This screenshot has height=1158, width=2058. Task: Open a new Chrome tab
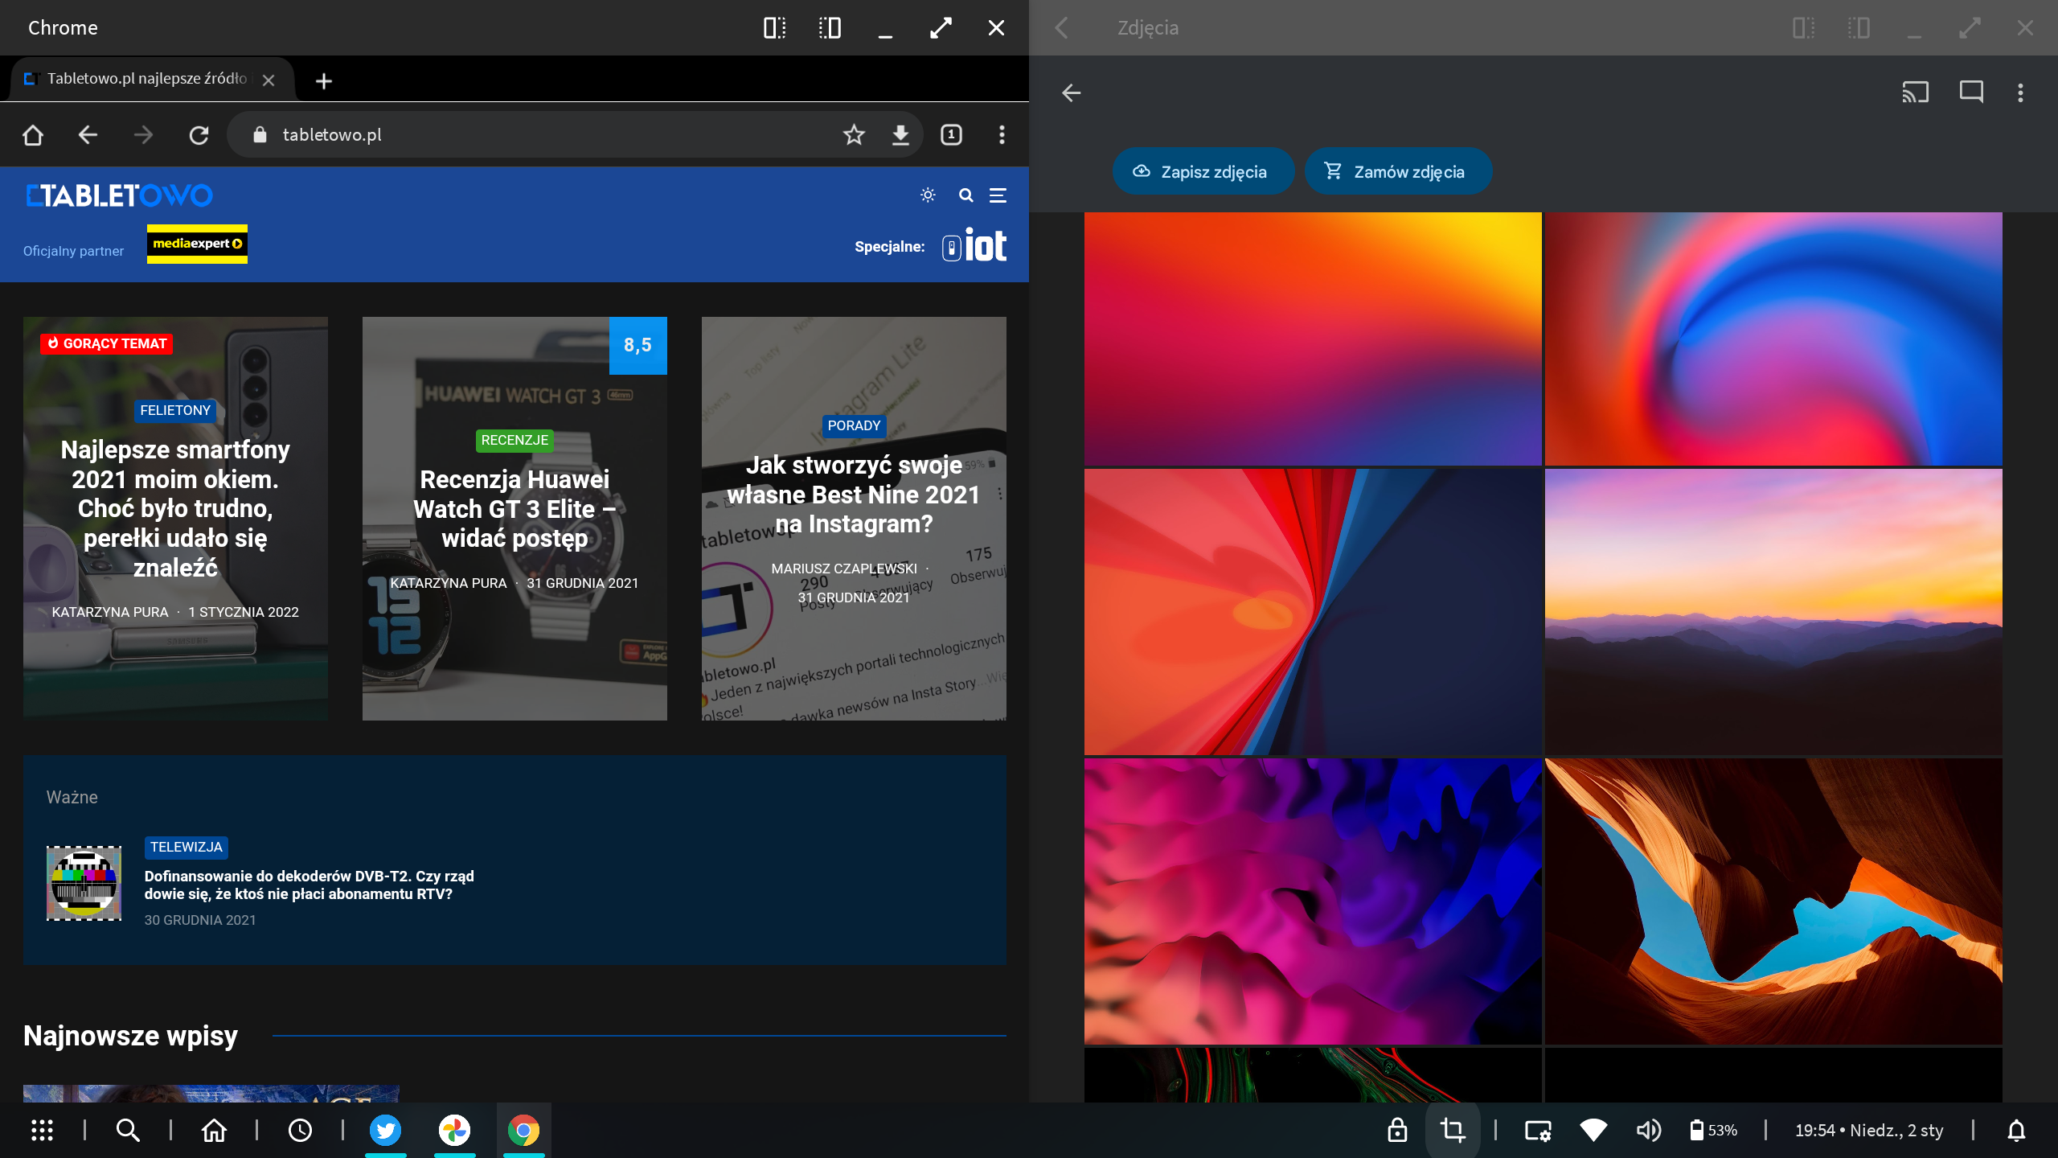click(324, 81)
